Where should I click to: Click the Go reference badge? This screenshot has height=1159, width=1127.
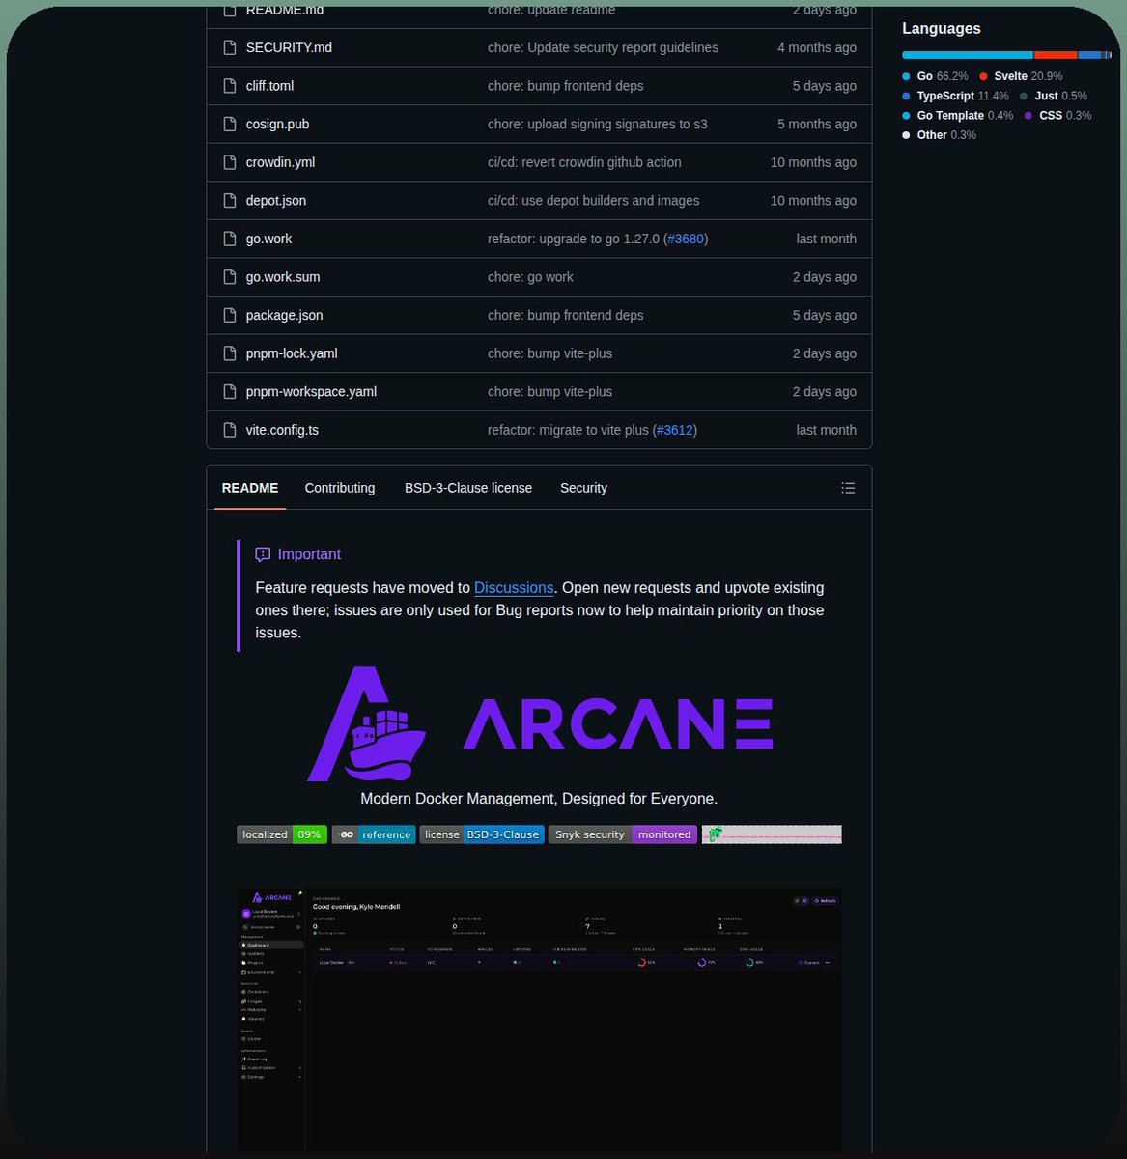tap(374, 834)
